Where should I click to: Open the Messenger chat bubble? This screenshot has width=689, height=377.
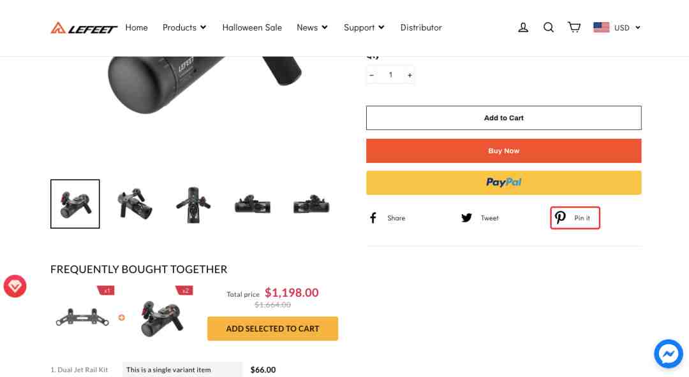pos(669,353)
